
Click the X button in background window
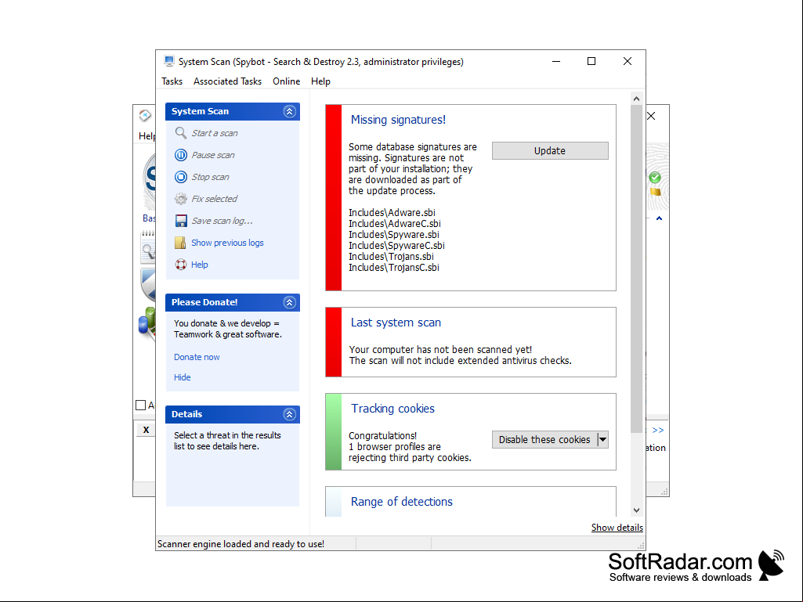[x=146, y=430]
